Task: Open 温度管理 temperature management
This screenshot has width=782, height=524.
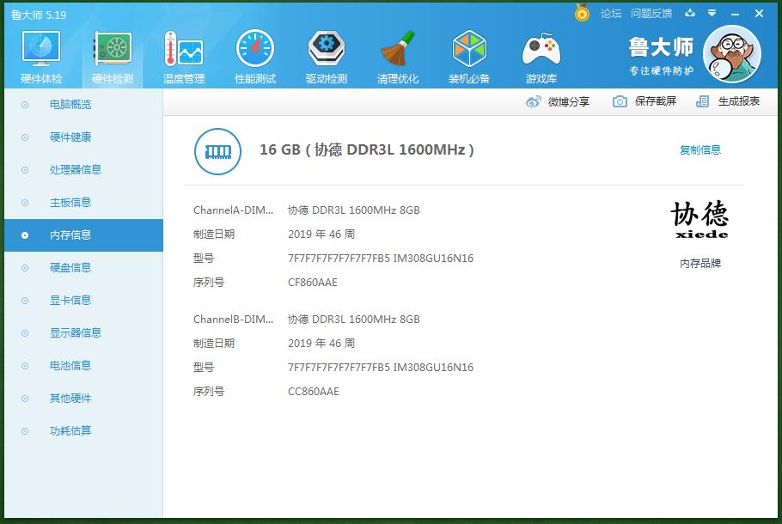Action: (183, 54)
